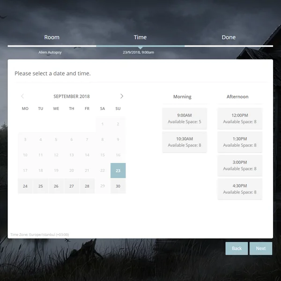
Task: Open the Done step tab
Action: point(229,37)
